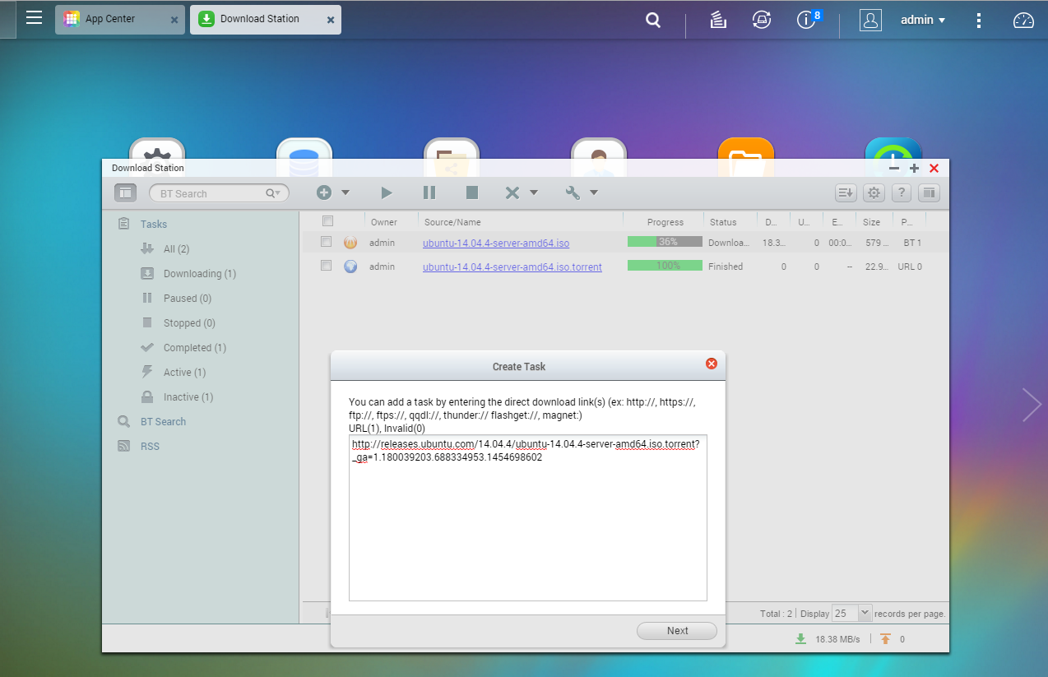The image size is (1048, 677).
Task: Open external devices sync icon
Action: pyautogui.click(x=762, y=21)
